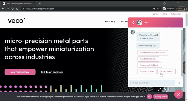Click the "Choose an option" chat input
This screenshot has height=101, width=188.
[x=152, y=83]
